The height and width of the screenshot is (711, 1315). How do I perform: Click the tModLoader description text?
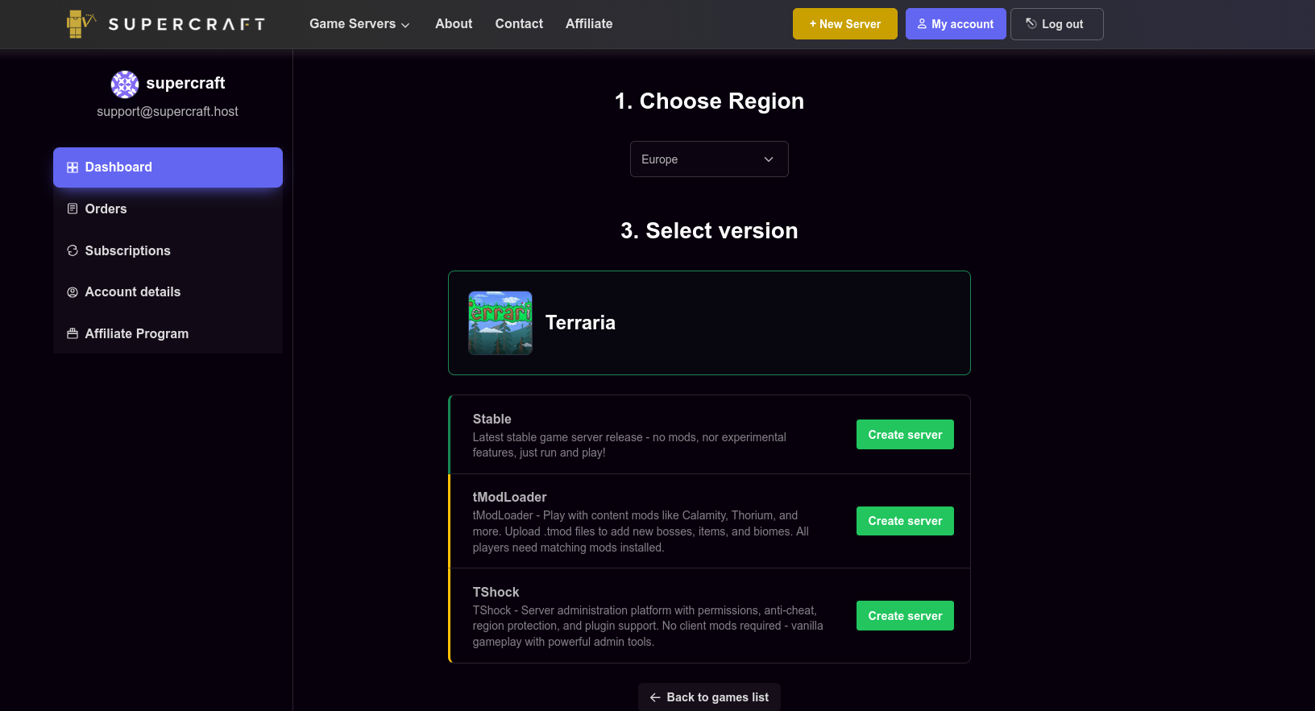[x=641, y=531]
